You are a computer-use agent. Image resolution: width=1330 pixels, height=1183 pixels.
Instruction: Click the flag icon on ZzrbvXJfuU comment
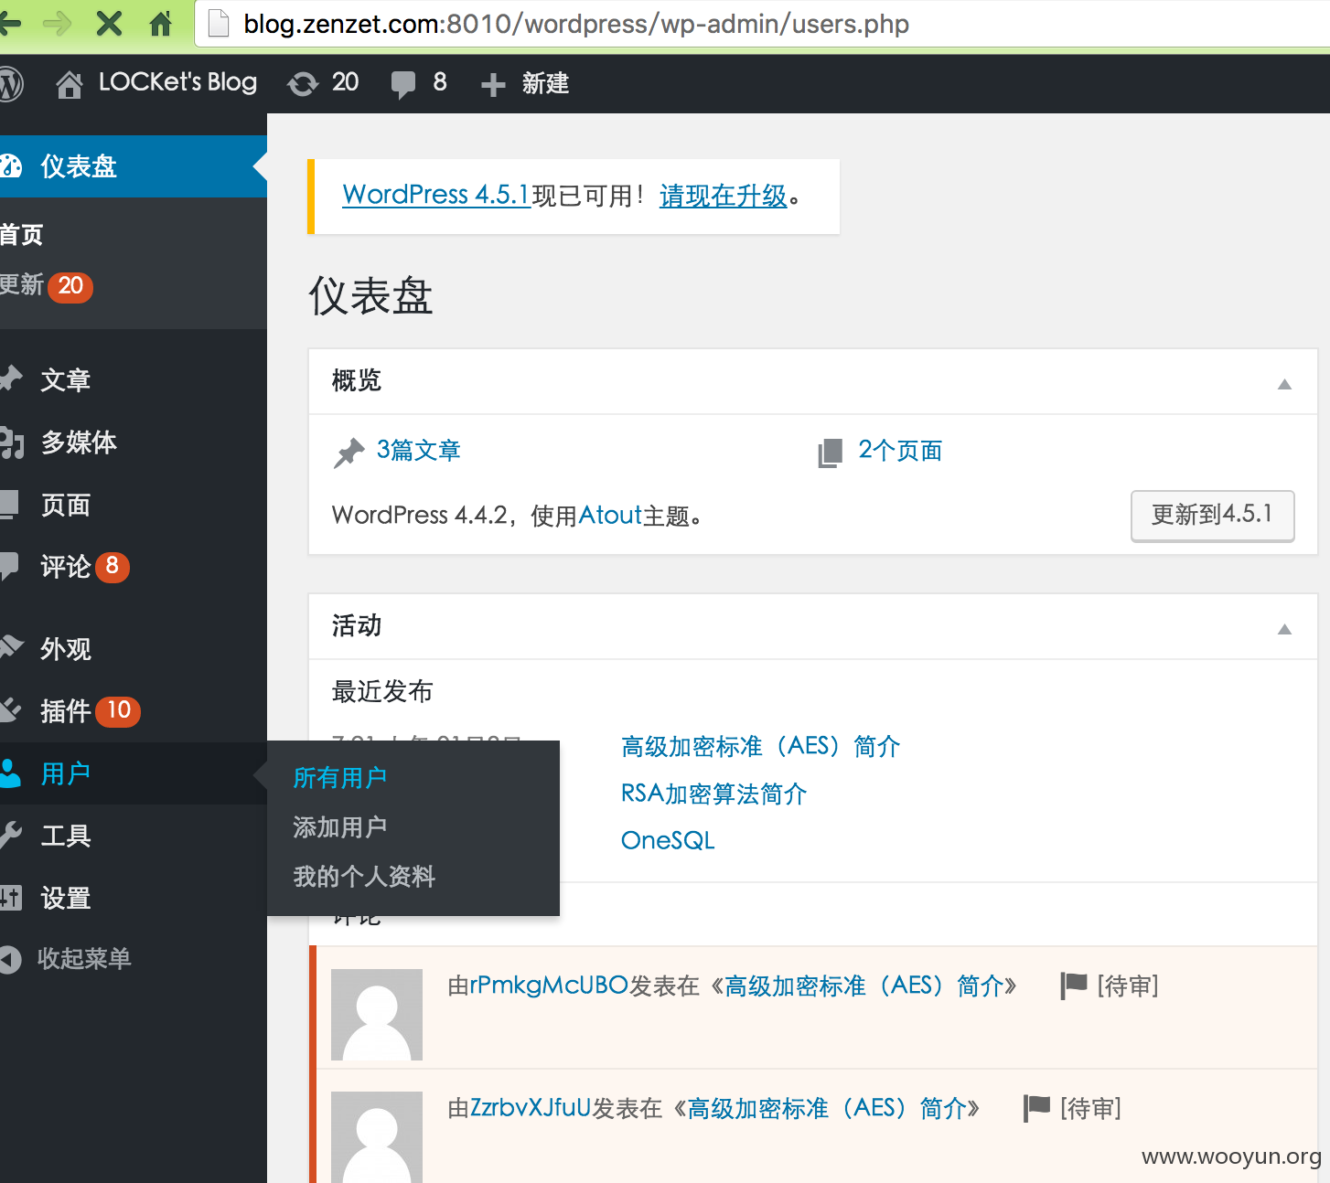[x=1036, y=1108]
